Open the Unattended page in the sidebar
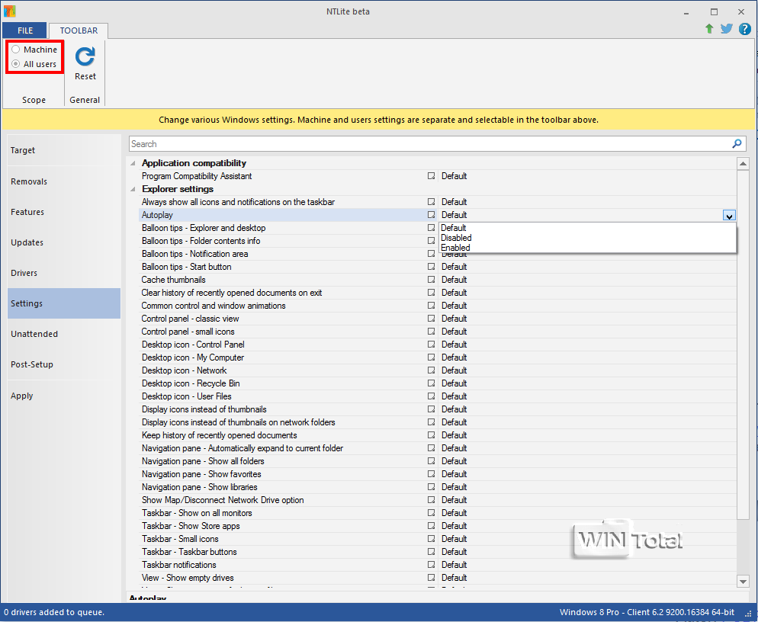758x622 pixels. [x=34, y=334]
